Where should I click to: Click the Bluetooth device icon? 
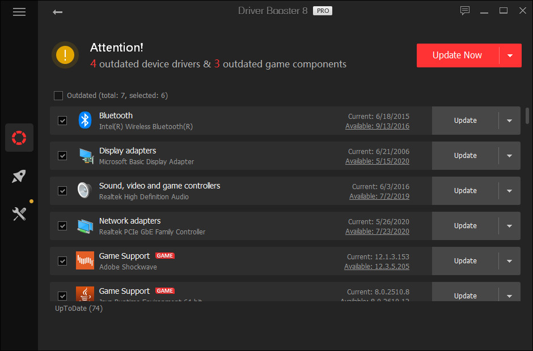(x=85, y=120)
